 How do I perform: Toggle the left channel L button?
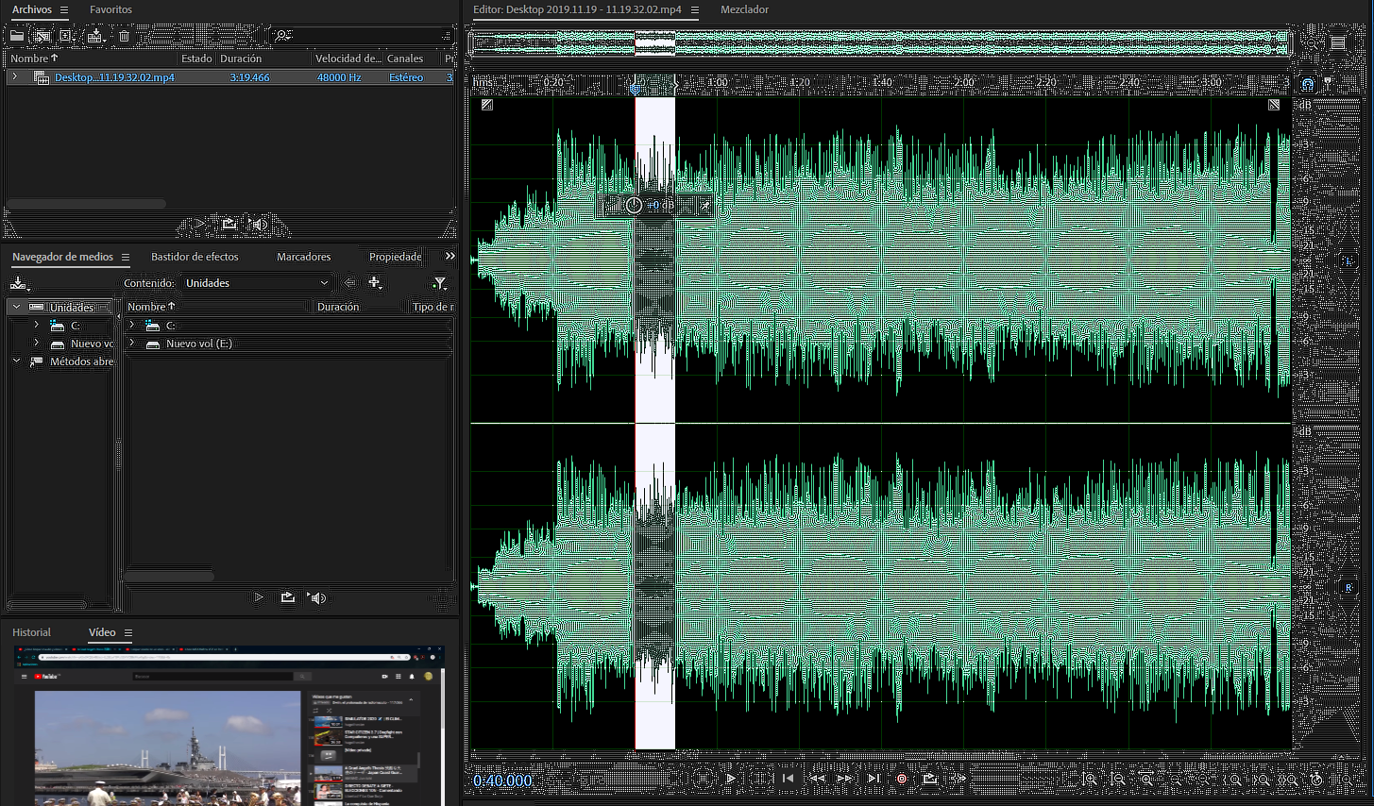pos(1349,260)
